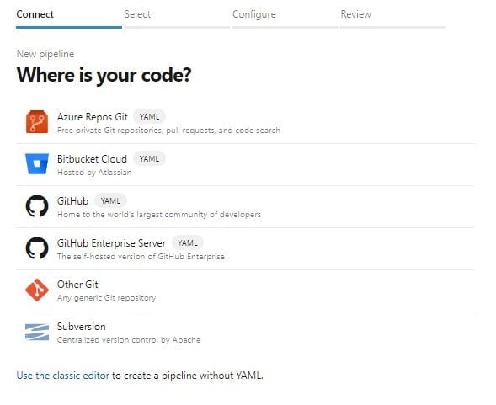This screenshot has width=496, height=405.
Task: Choose the Other Git option
Action: coord(245,290)
